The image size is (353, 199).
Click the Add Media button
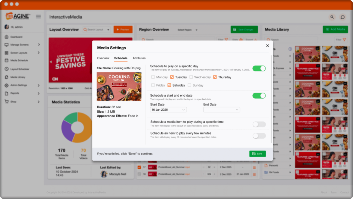click(335, 29)
